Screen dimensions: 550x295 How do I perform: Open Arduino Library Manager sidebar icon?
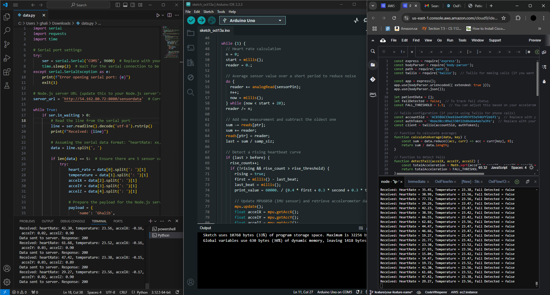191,63
